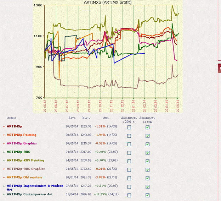Uncheck yearly yield checkbox for Contemporary Art

[x=147, y=195]
